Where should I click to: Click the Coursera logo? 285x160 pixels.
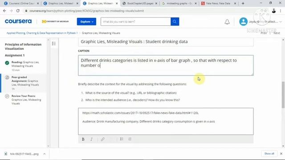[x=18, y=21]
